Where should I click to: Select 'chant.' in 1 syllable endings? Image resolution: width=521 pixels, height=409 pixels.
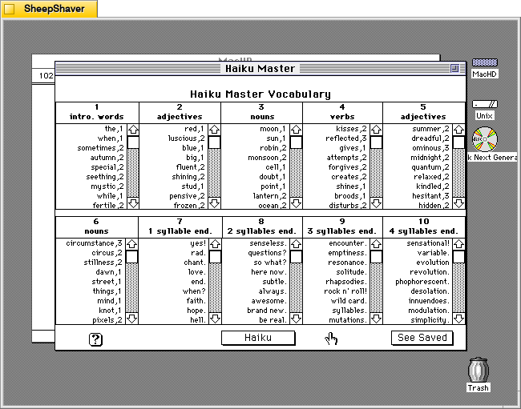[x=195, y=263]
